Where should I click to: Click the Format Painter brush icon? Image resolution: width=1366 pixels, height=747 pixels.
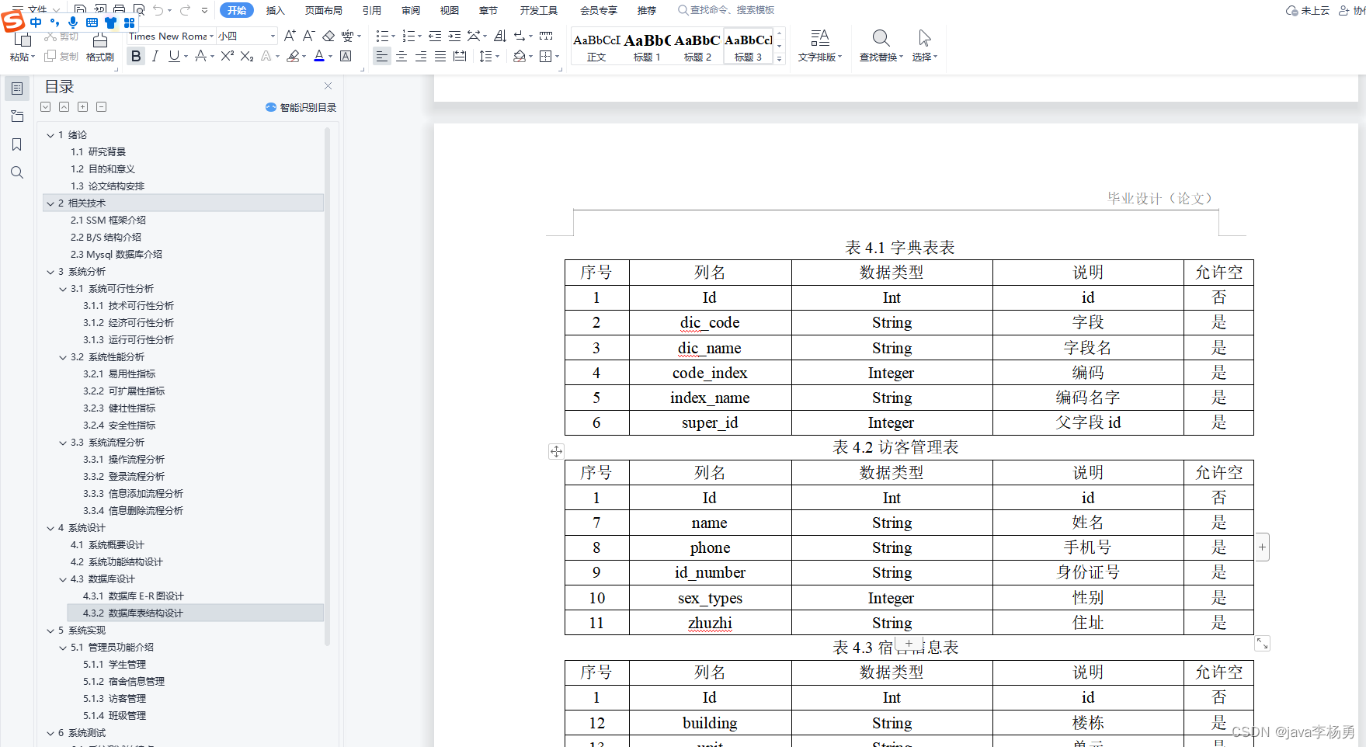click(x=100, y=40)
